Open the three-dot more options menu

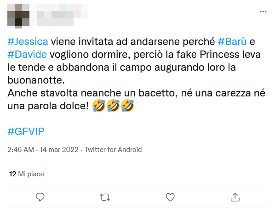[263, 12]
